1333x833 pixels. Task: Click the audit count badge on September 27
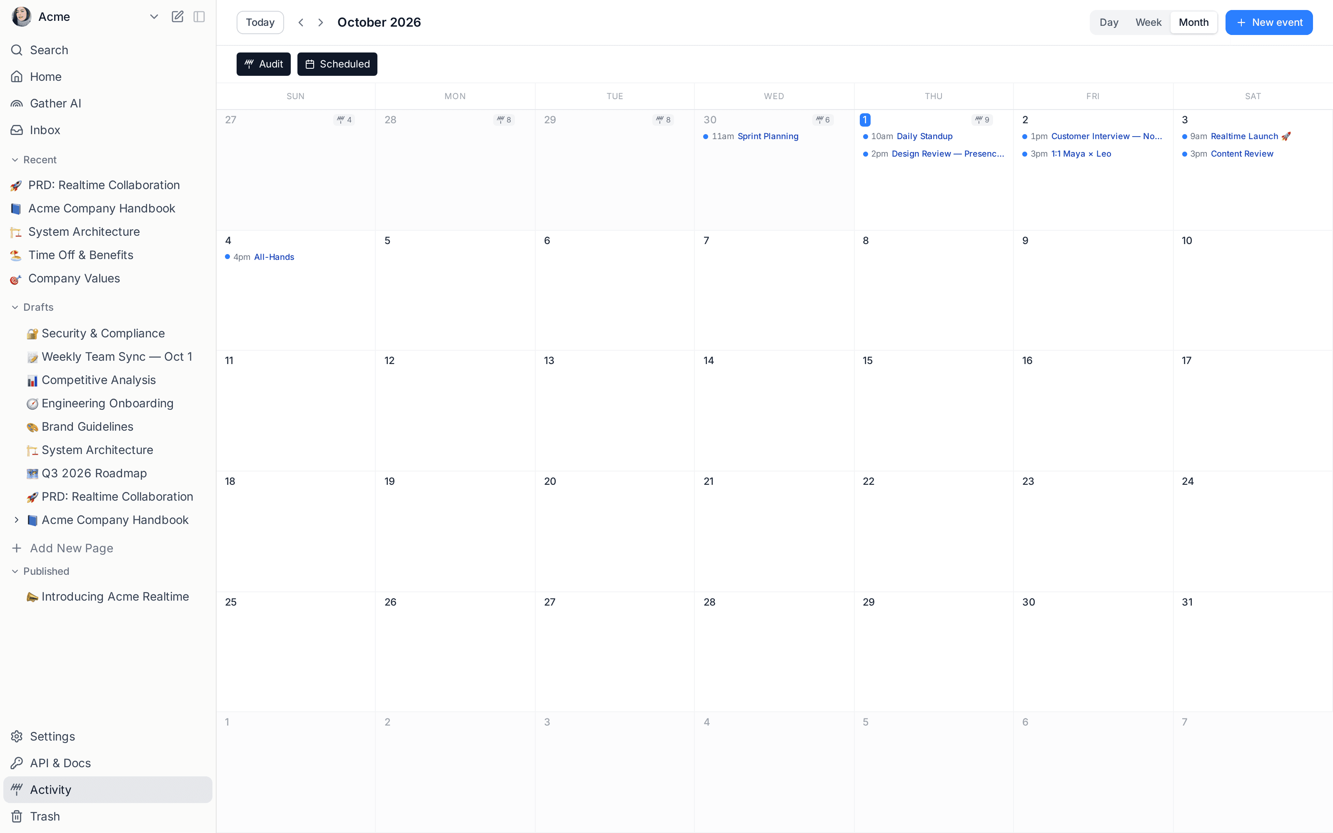(x=344, y=120)
